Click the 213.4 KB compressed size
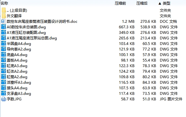Image resolution: width=186 pixels, height=117 pixels. pyautogui.click(x=148, y=38)
